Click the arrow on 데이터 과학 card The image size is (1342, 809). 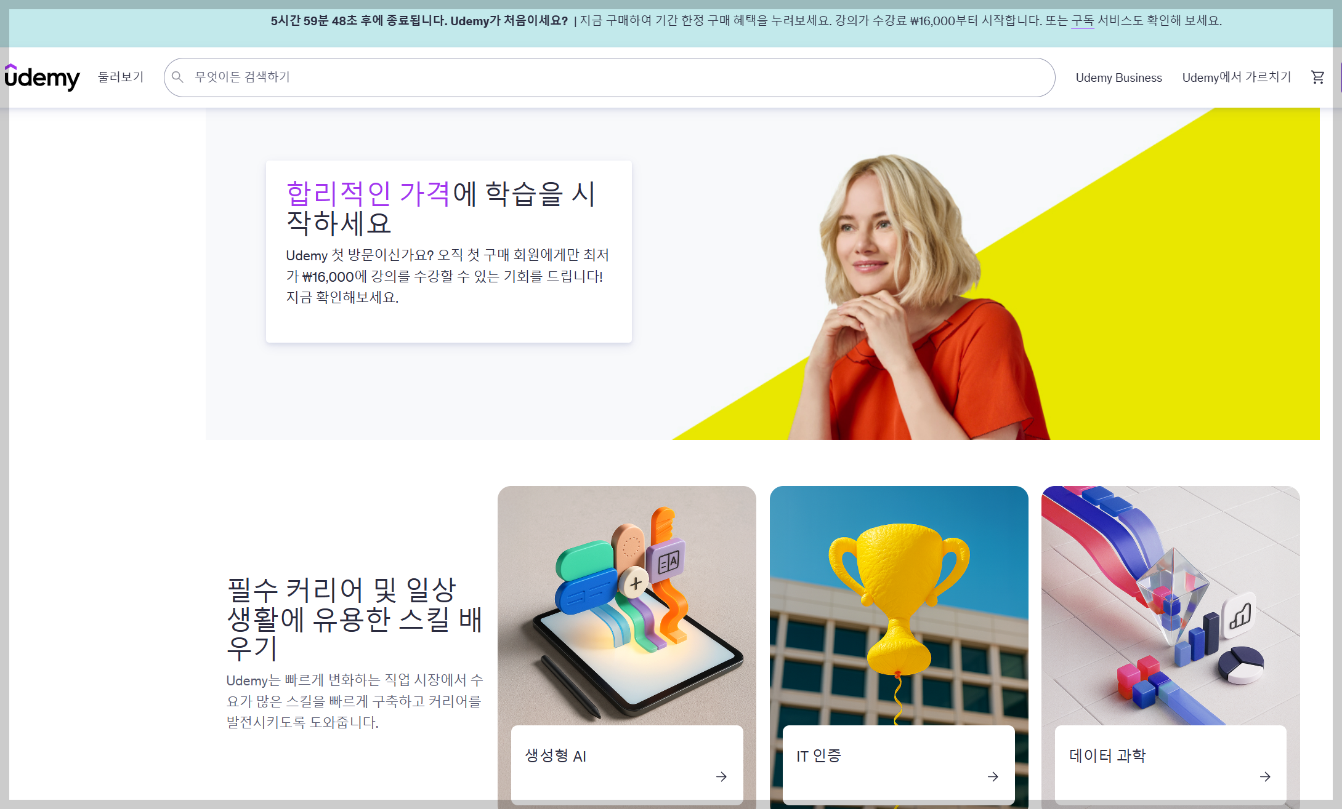coord(1265,776)
